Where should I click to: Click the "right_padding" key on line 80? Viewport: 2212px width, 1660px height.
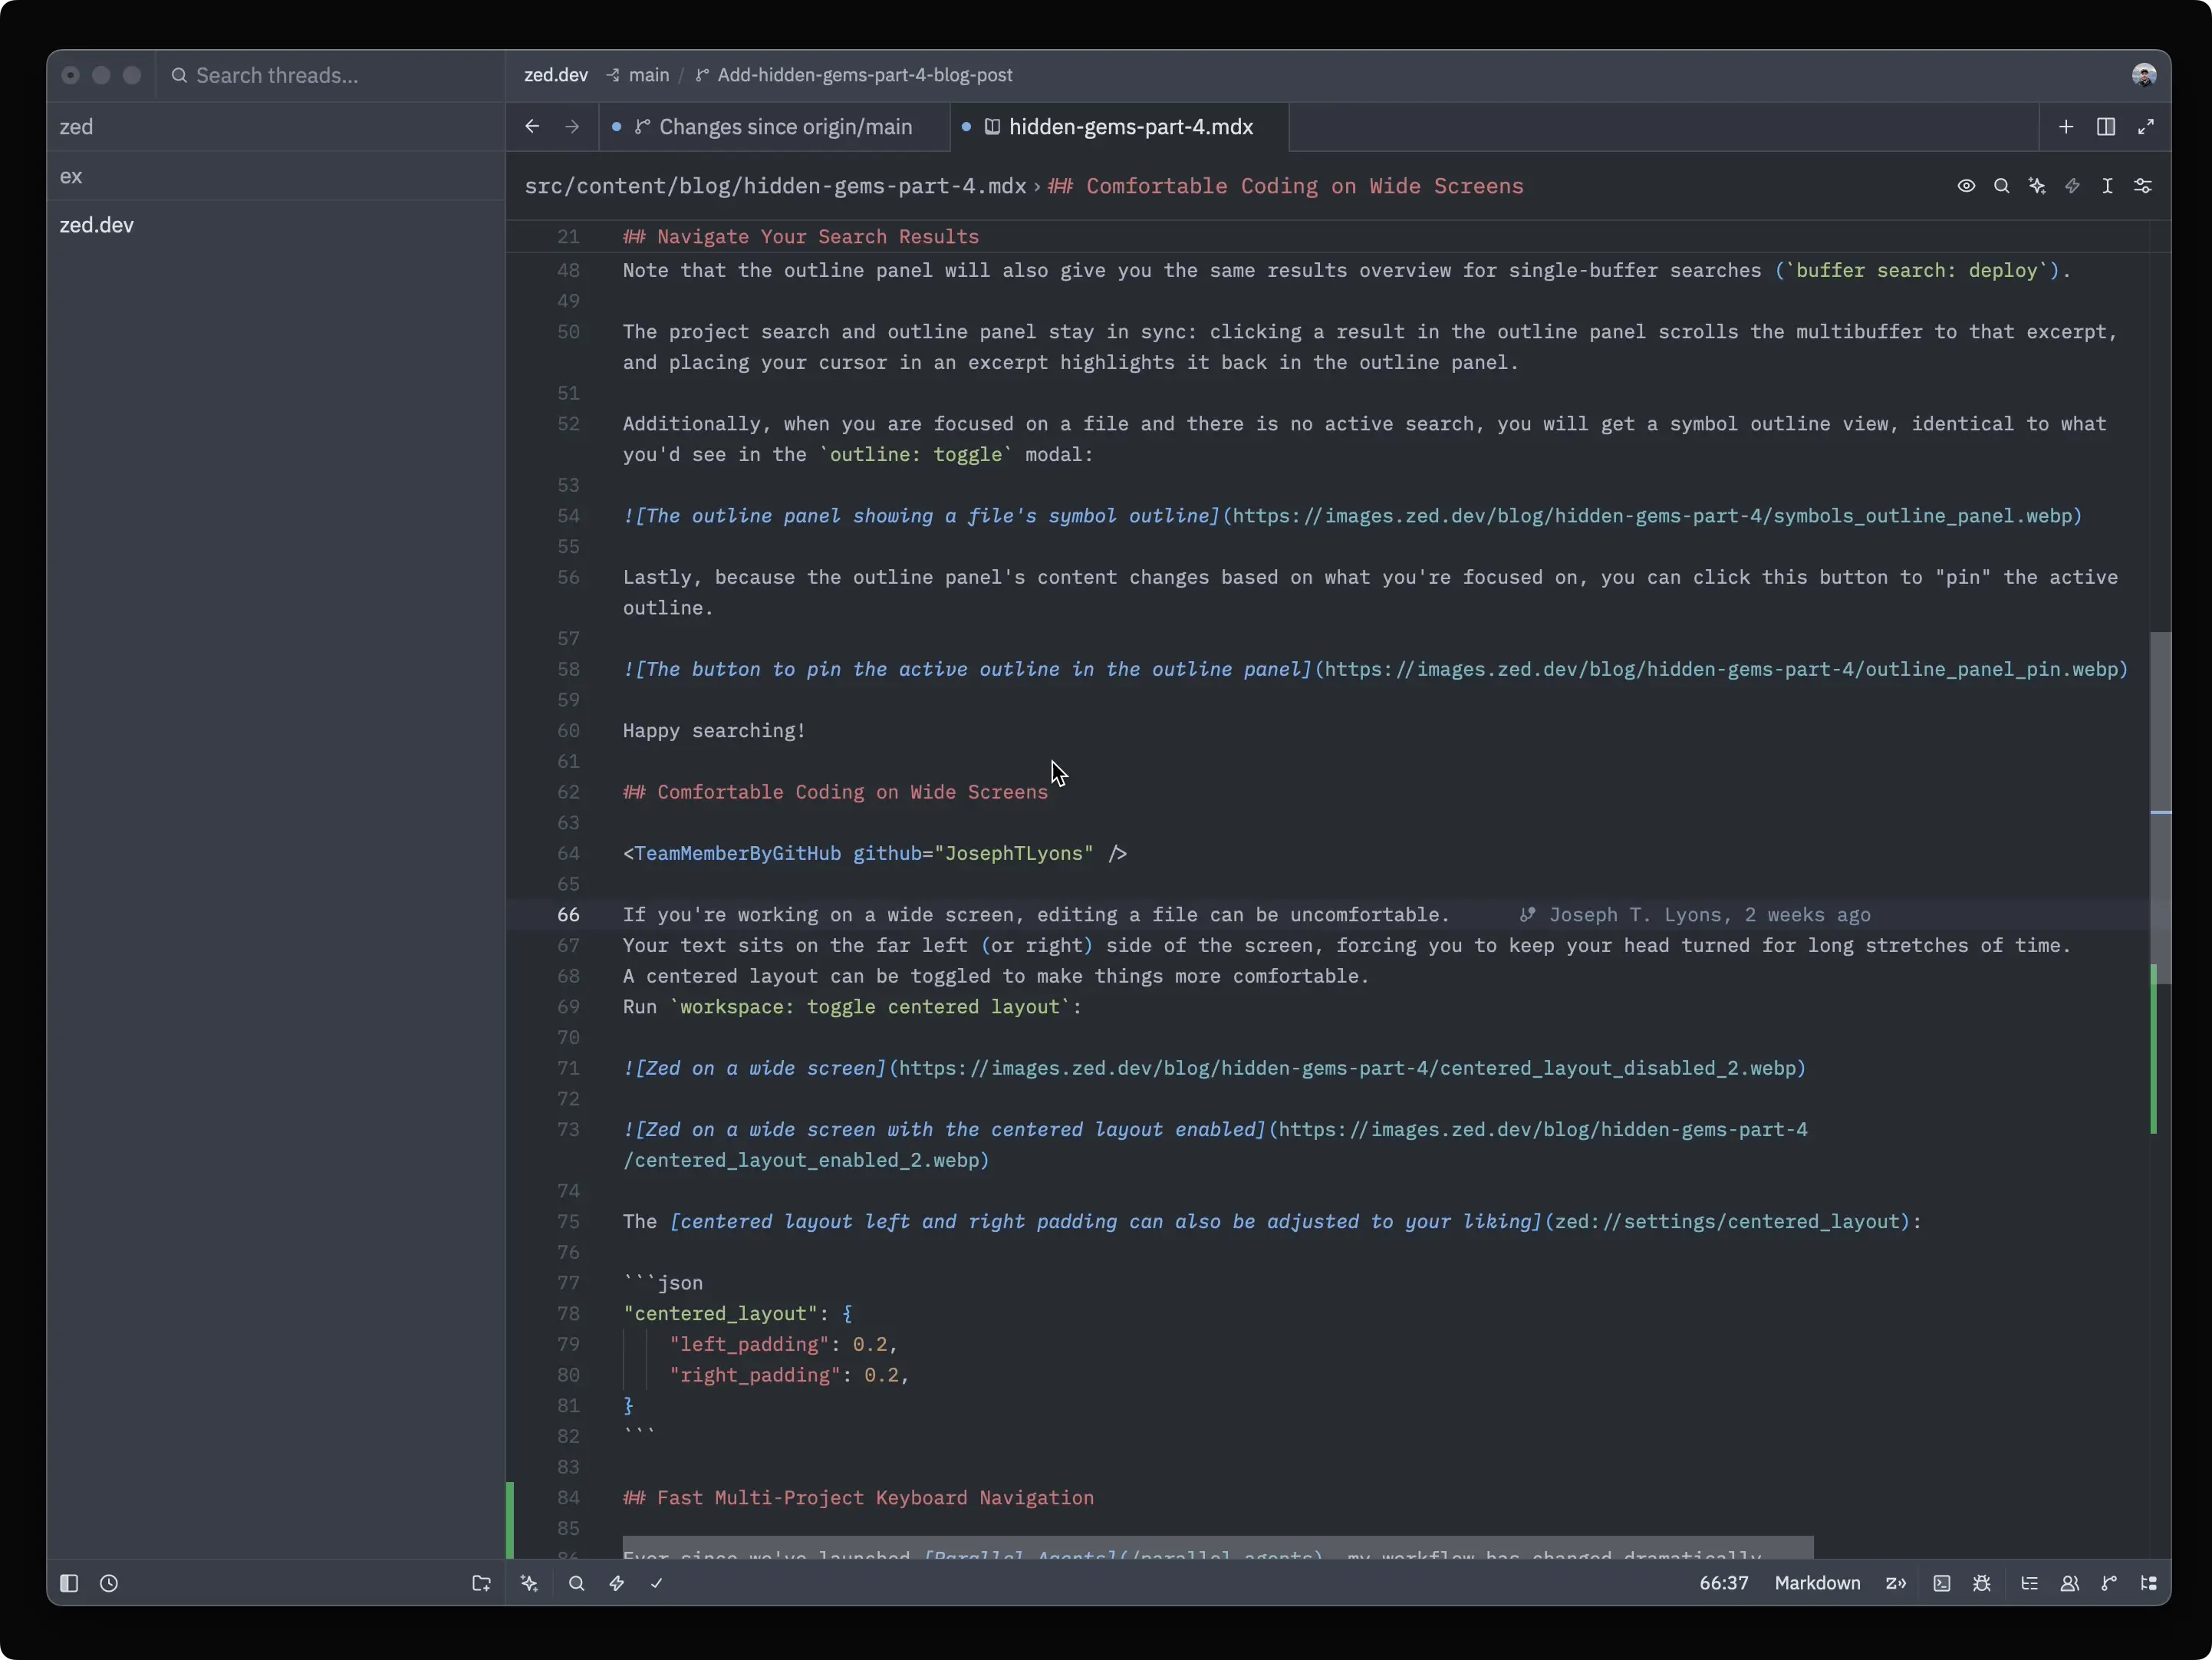pyautogui.click(x=755, y=1375)
